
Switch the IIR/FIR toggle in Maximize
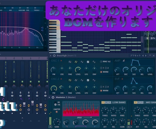55,104
